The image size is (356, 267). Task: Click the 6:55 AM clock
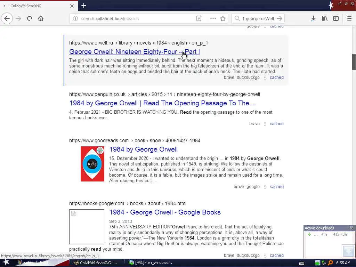343,263
